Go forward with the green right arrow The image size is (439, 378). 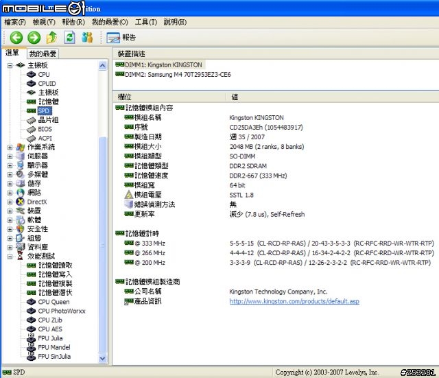coord(34,38)
